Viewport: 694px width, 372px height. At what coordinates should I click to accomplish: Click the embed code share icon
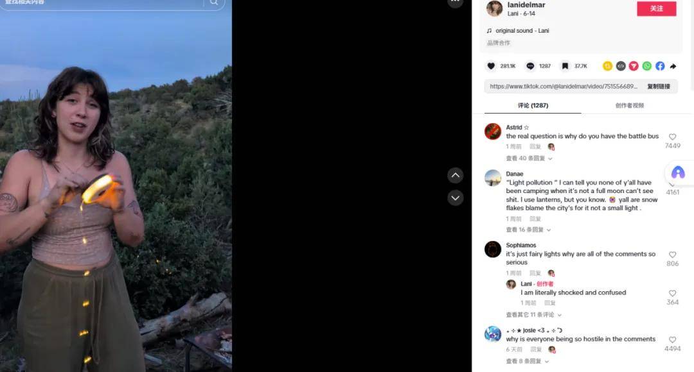pyautogui.click(x=621, y=66)
